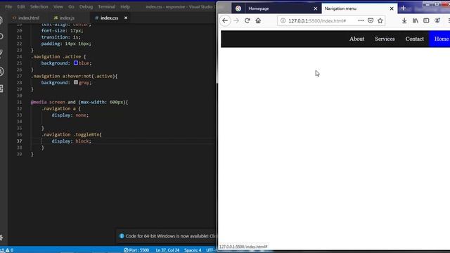Click the 'display: none;' code line

(70, 115)
